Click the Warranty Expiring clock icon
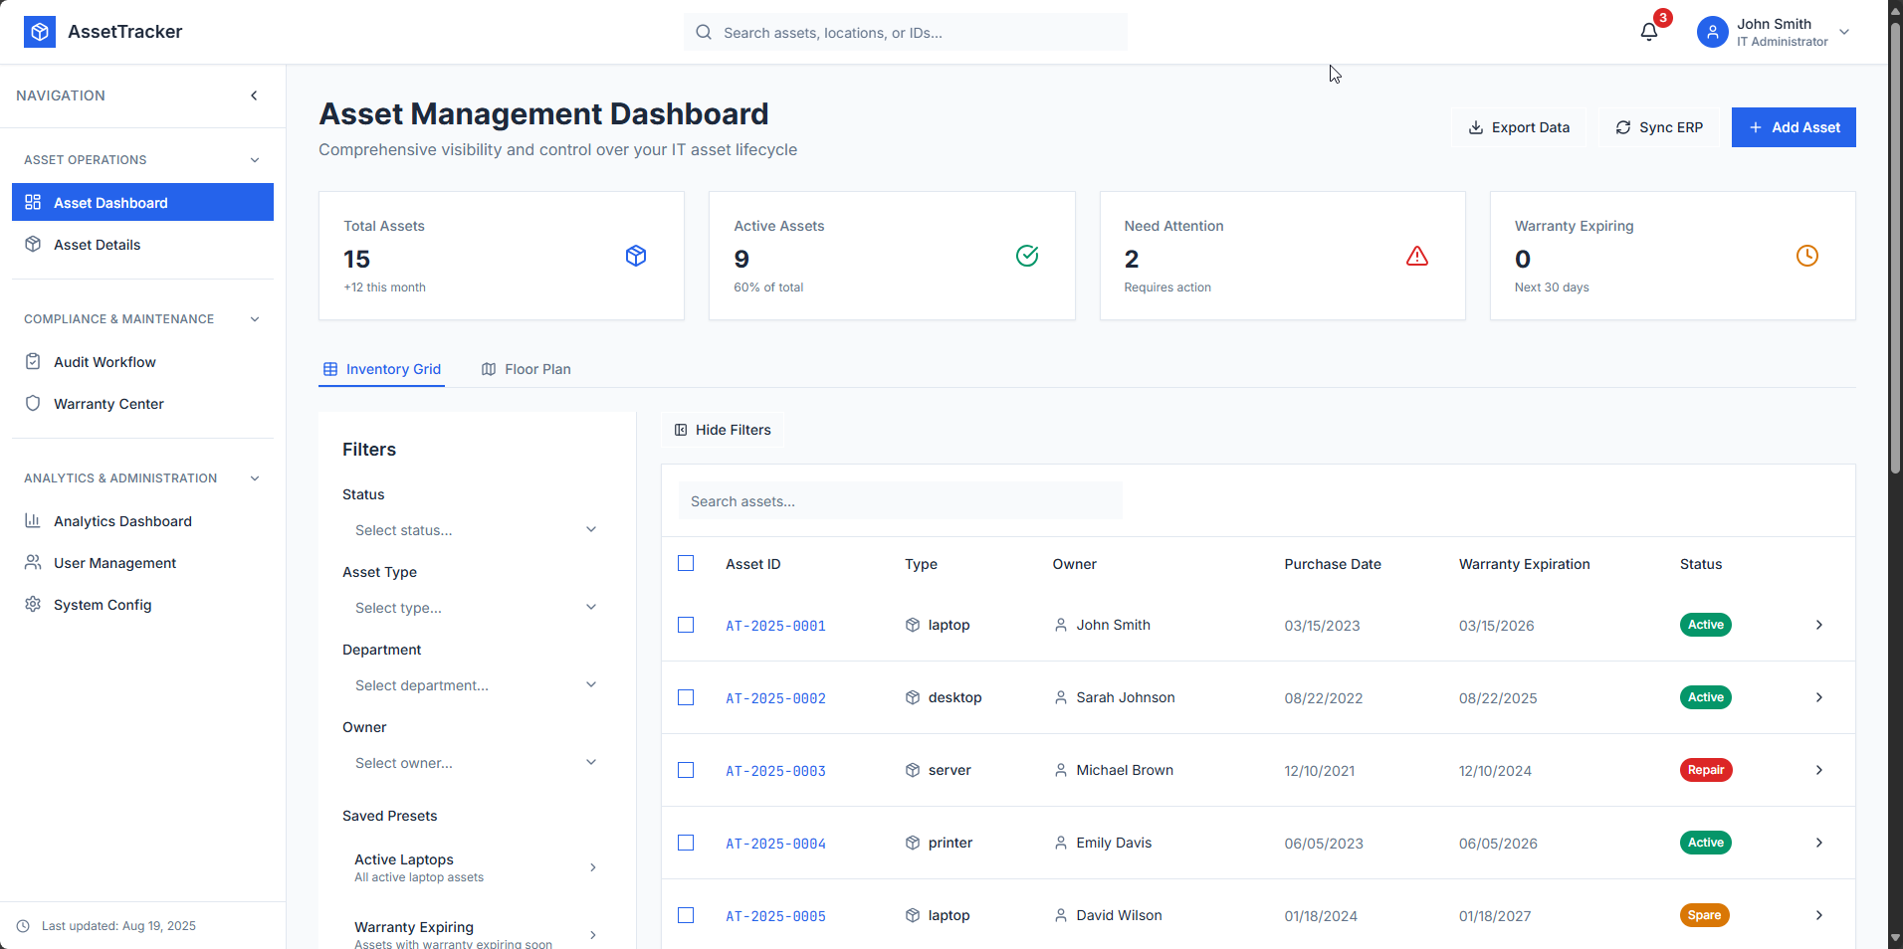This screenshot has height=949, width=1903. click(1807, 256)
